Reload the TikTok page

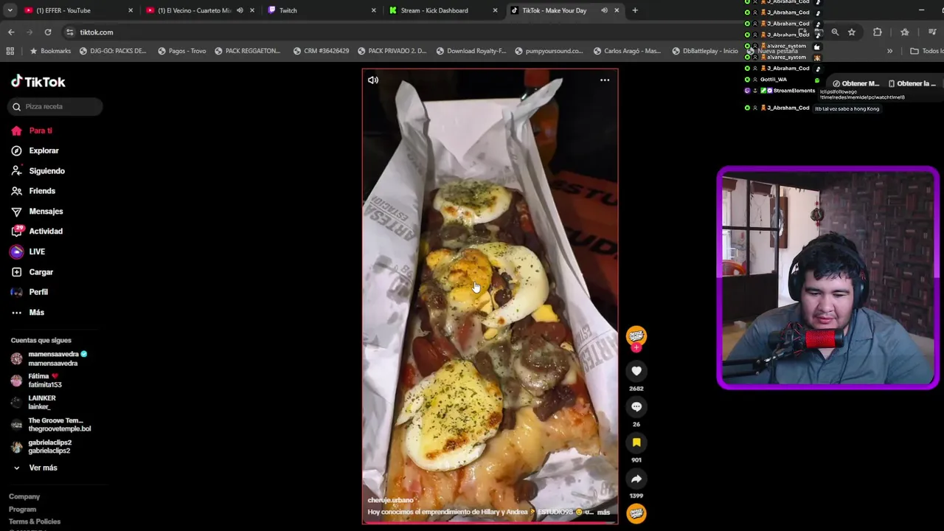point(48,32)
